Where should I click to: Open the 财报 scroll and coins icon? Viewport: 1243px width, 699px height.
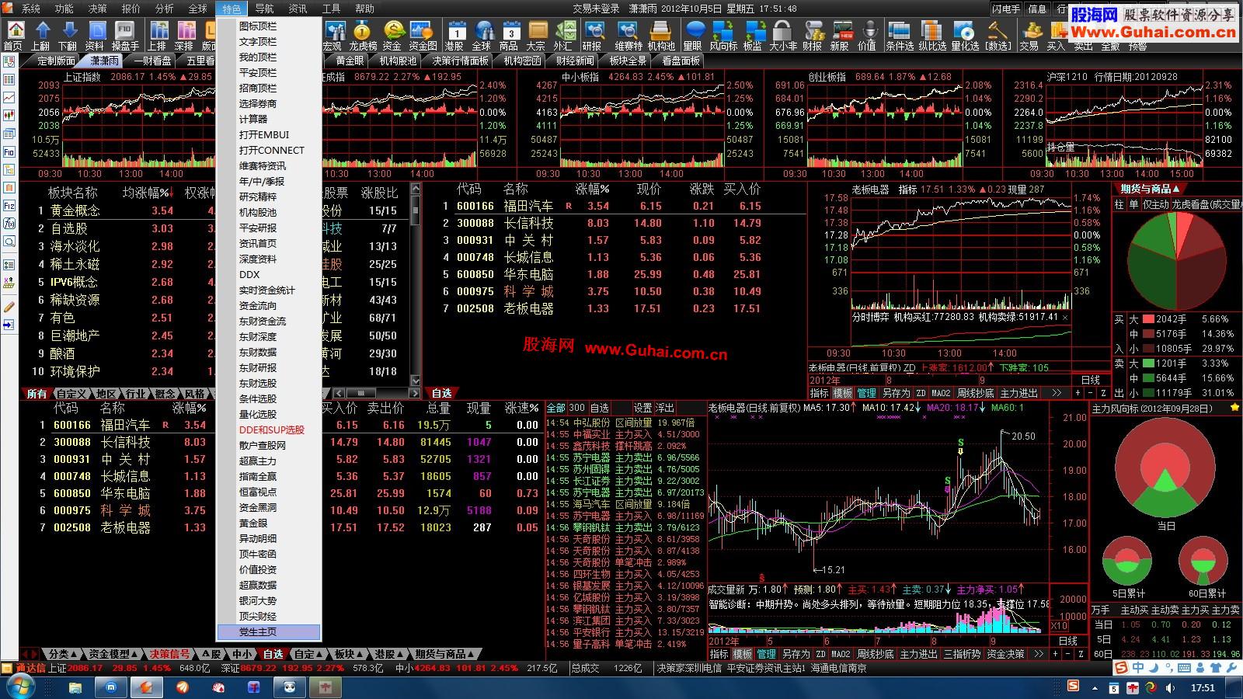[x=813, y=37]
